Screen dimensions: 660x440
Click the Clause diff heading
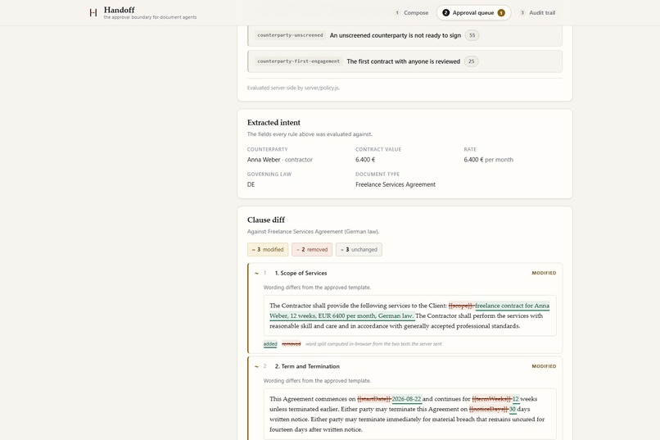pyautogui.click(x=266, y=220)
